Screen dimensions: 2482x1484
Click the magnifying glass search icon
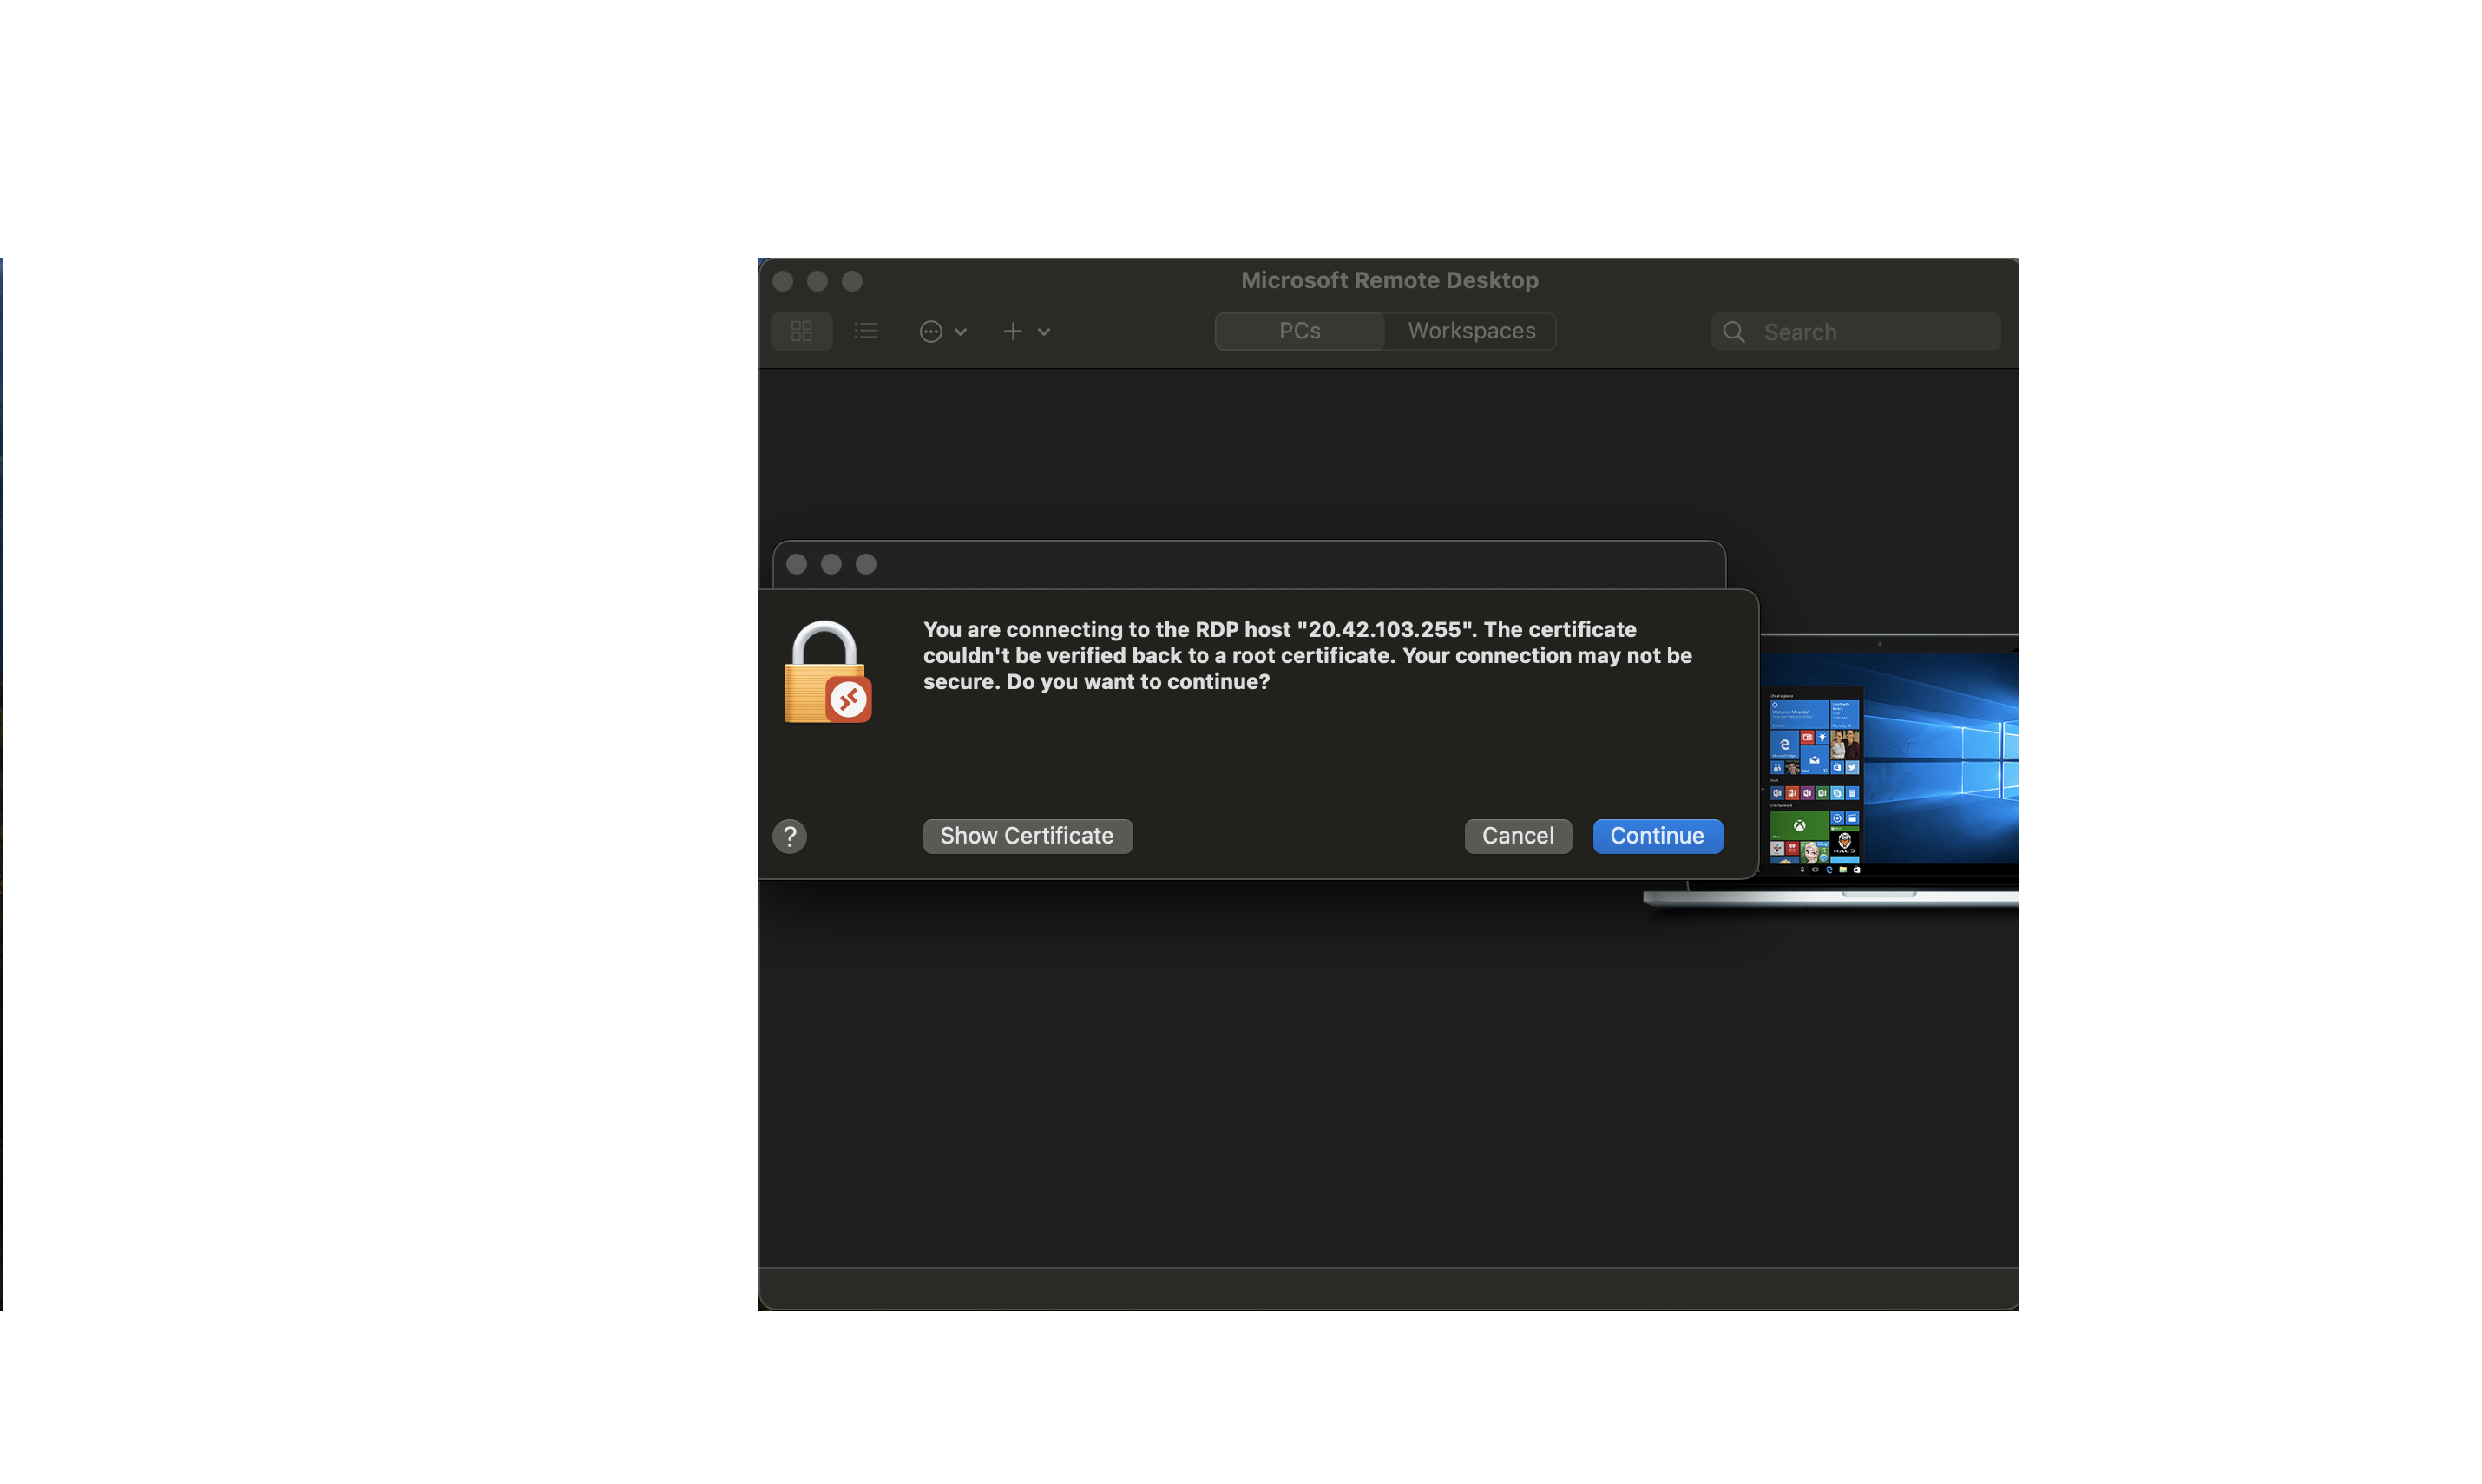tap(1734, 332)
